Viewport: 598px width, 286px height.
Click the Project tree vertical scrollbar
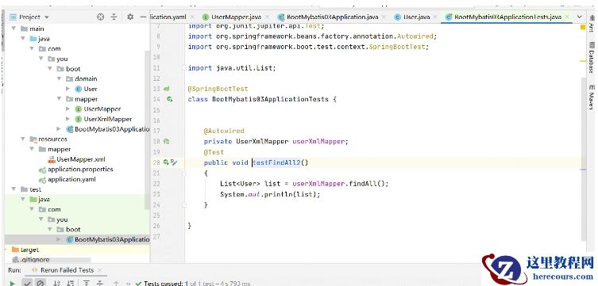pos(147,129)
